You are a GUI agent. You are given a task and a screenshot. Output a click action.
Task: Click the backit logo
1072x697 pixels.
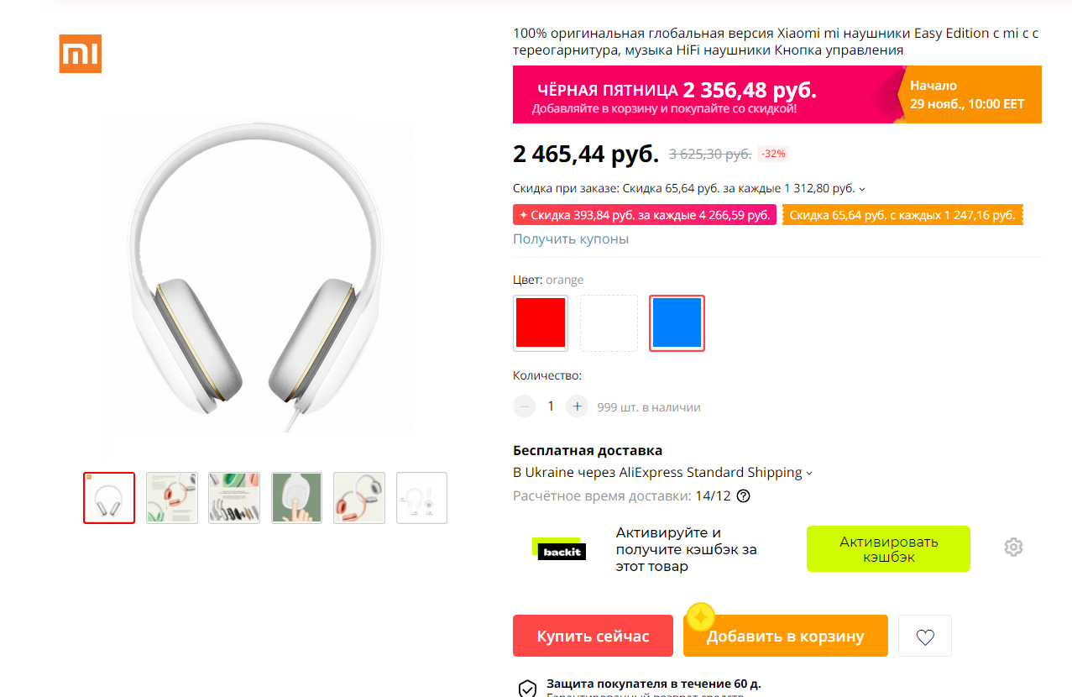[x=559, y=548]
